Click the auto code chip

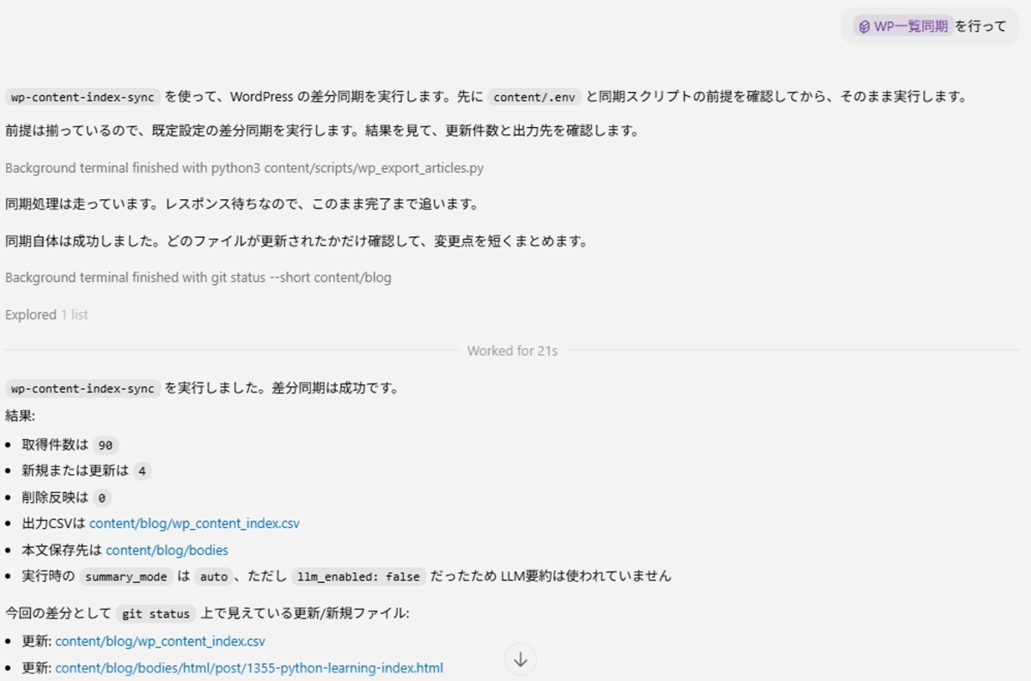coord(213,576)
